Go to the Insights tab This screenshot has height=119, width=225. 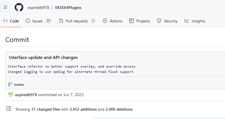pyautogui.click(x=198, y=21)
